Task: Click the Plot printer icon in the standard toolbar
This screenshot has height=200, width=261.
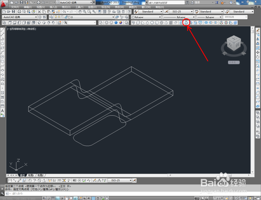Action: [x=20, y=11]
